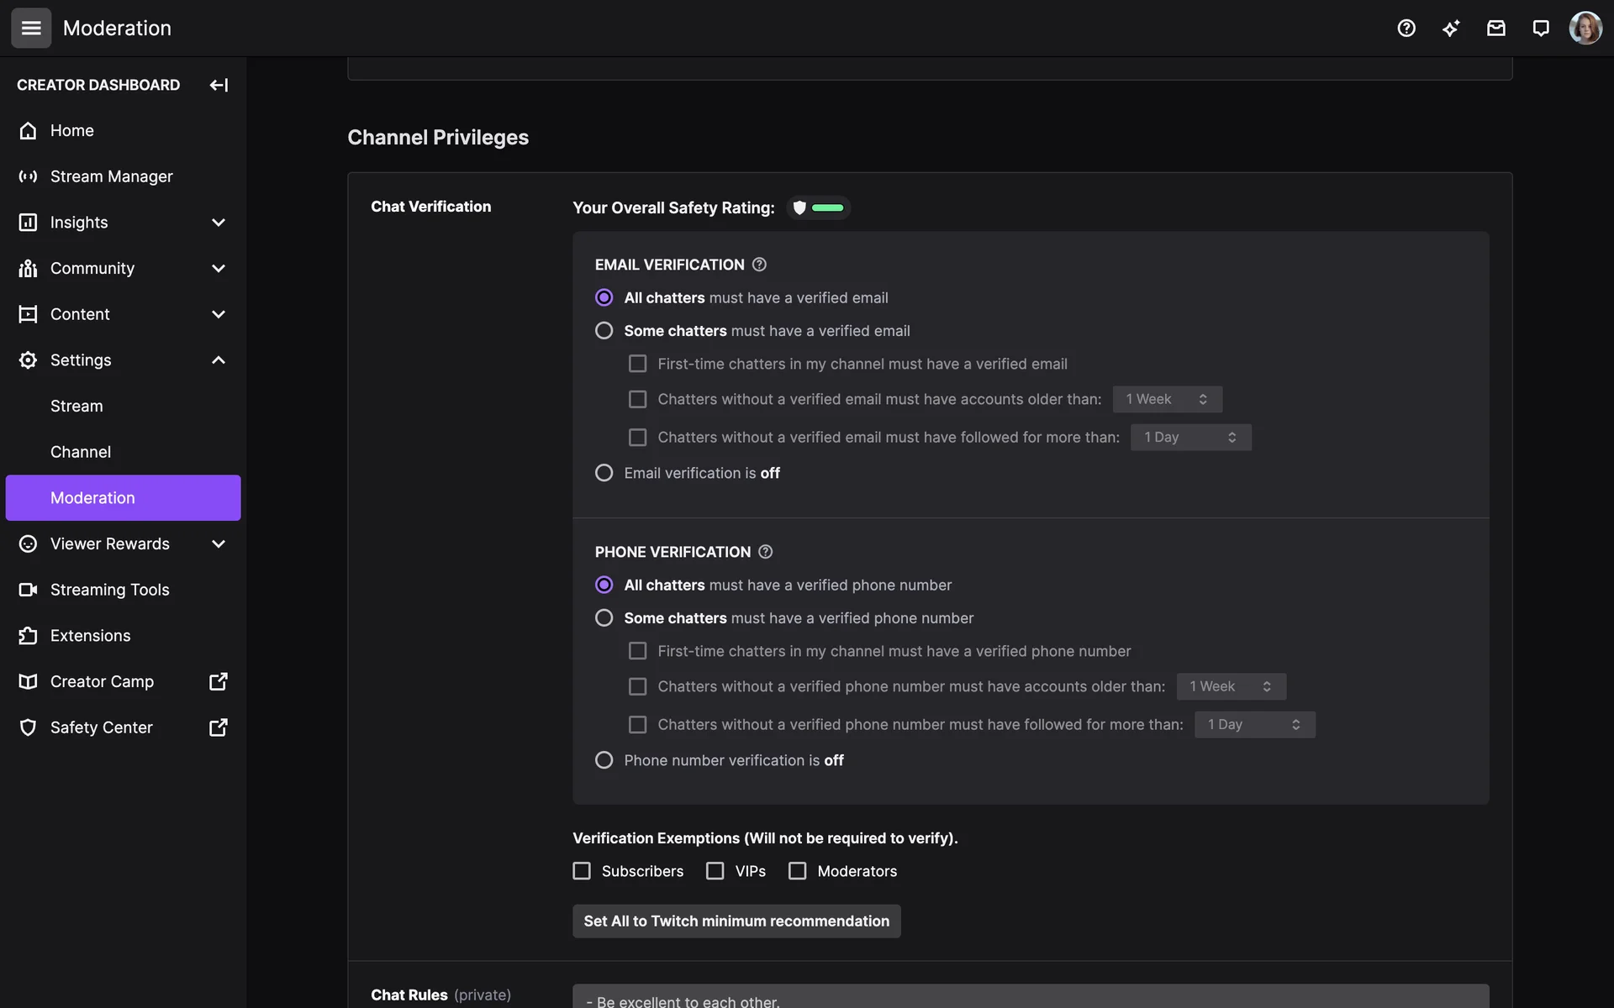The width and height of the screenshot is (1614, 1008).
Task: Open the whispers chat bubble icon
Action: pos(1540,29)
